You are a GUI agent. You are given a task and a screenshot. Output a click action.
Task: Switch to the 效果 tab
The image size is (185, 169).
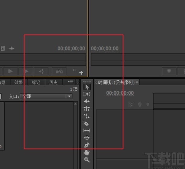pyautogui.click(x=18, y=82)
